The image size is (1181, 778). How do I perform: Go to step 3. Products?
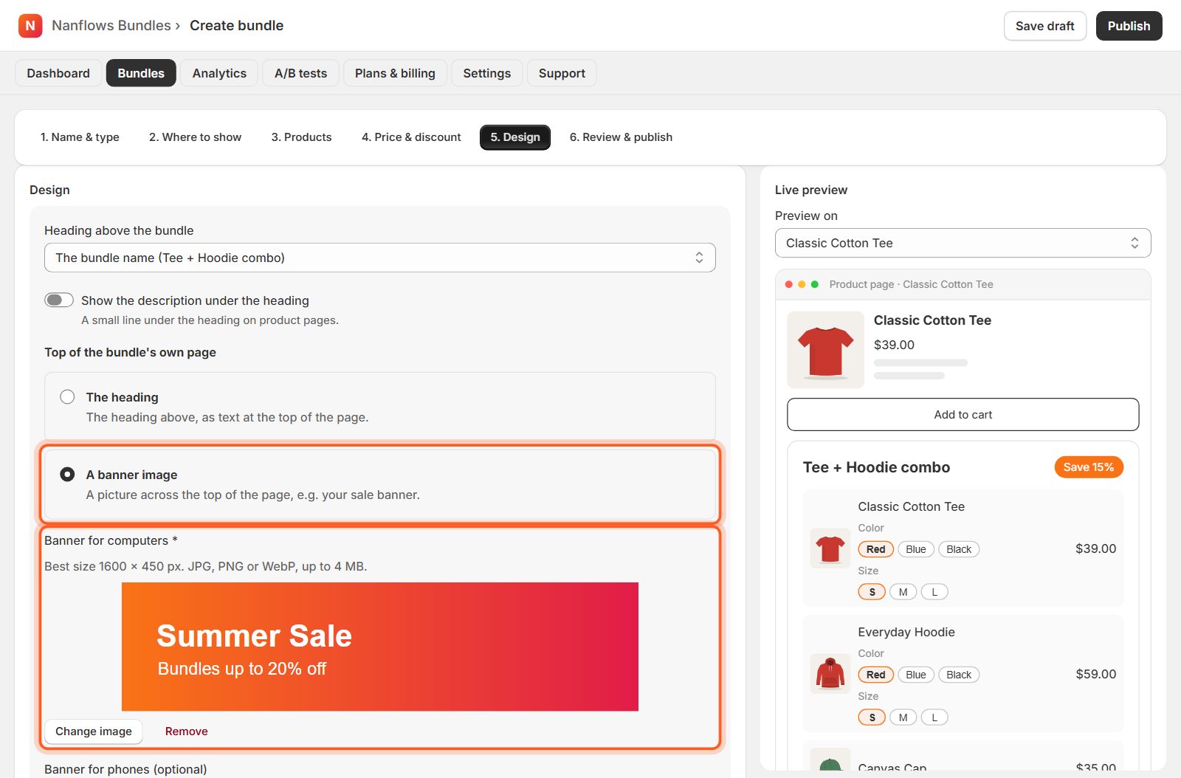coord(301,137)
